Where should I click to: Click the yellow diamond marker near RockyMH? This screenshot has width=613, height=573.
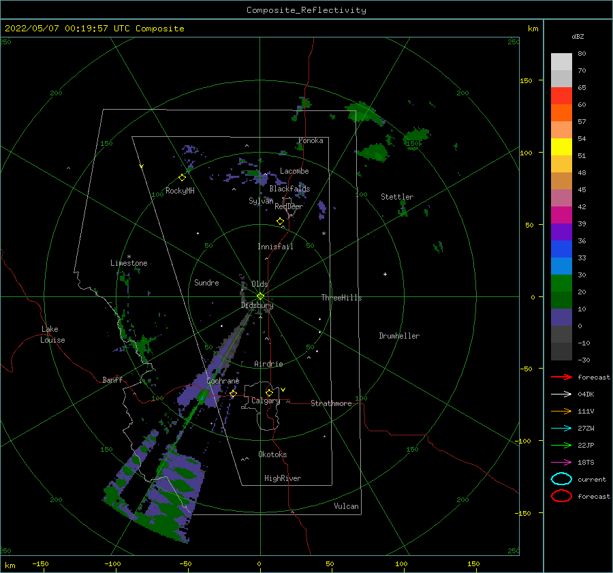pos(182,178)
